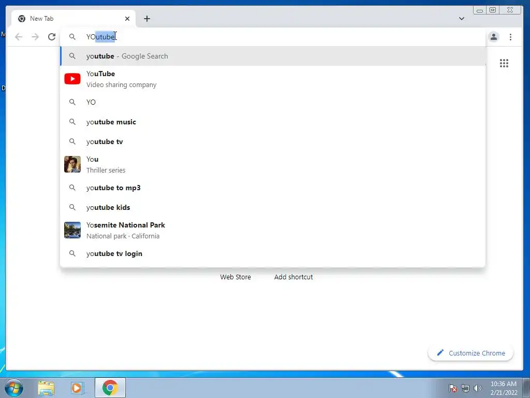
Task: Click the magnifier icon beside youtube music
Action: tap(72, 121)
